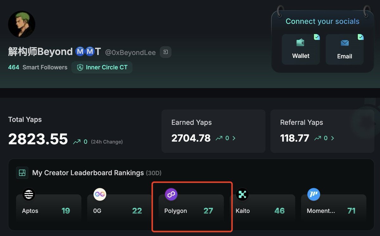Click the My Creator Leaderboard Rankings heading

tap(88, 173)
